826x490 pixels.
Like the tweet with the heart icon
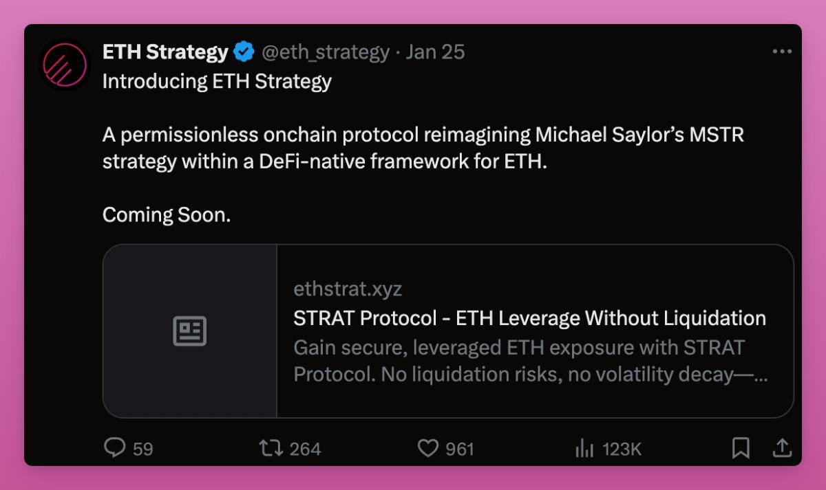(x=428, y=449)
